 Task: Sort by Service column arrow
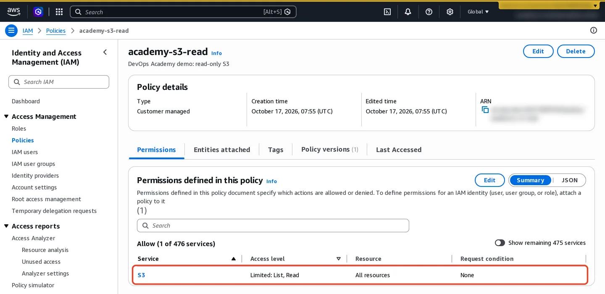coord(234,259)
